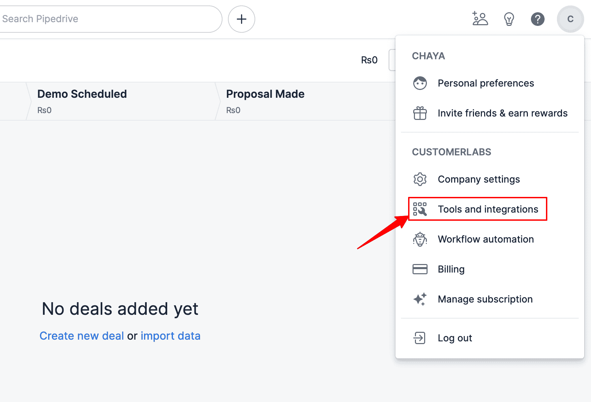The image size is (591, 402).
Task: Click the face icon beside Personal preferences
Action: click(420, 83)
